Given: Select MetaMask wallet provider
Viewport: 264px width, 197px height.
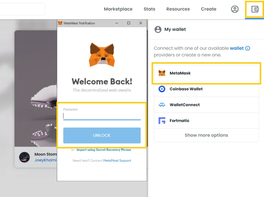Looking at the screenshot, I should (206, 73).
